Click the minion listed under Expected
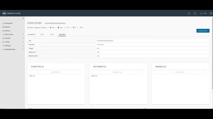 (x=32, y=76)
